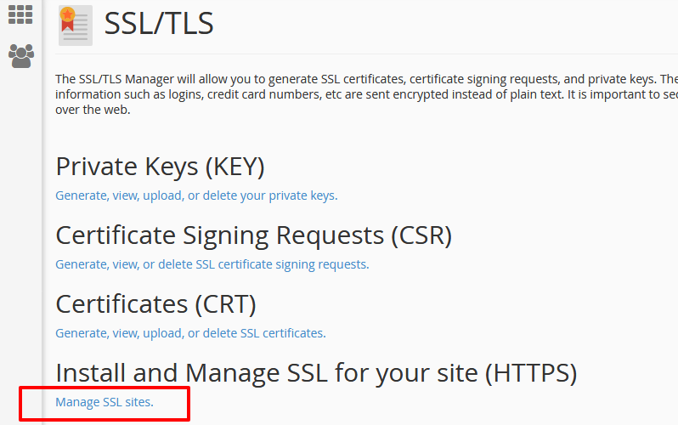
Task: Select the Private Keys (KEY) heading
Action: point(160,167)
